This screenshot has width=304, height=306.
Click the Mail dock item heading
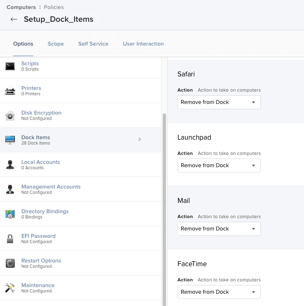(184, 200)
